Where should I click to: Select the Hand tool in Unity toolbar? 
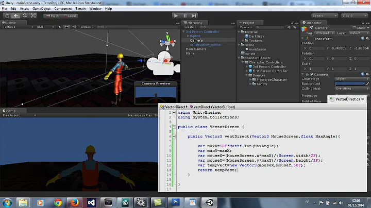(7, 16)
